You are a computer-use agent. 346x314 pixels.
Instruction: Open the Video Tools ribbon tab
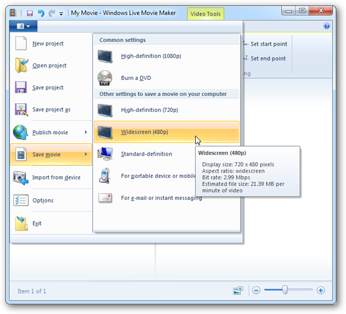tap(205, 14)
